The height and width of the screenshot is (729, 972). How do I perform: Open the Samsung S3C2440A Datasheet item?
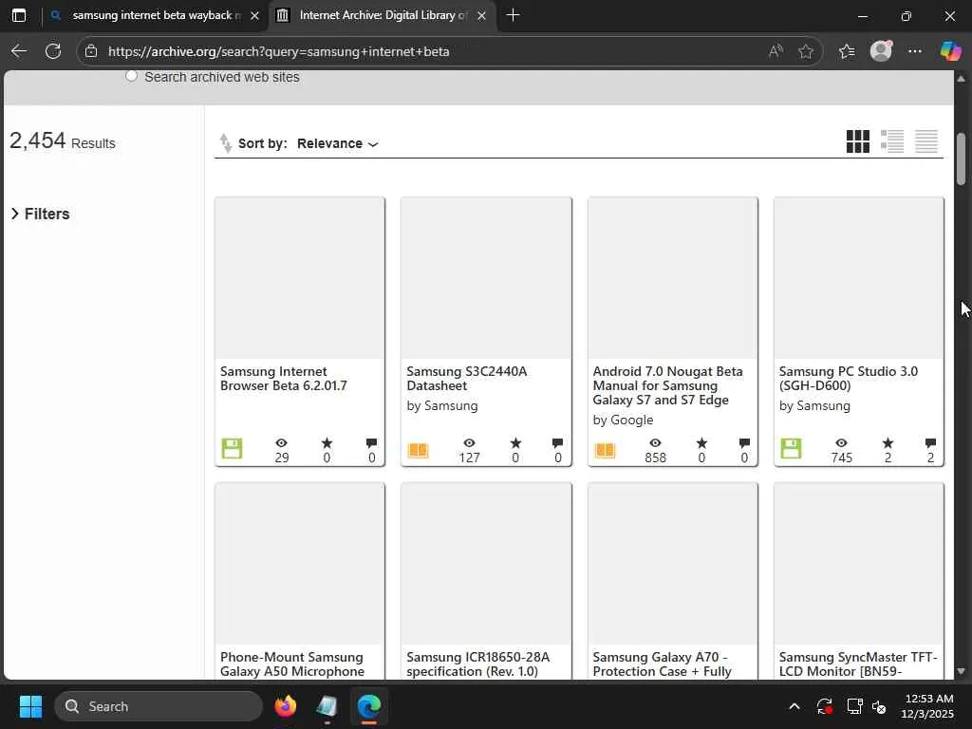[x=466, y=378]
